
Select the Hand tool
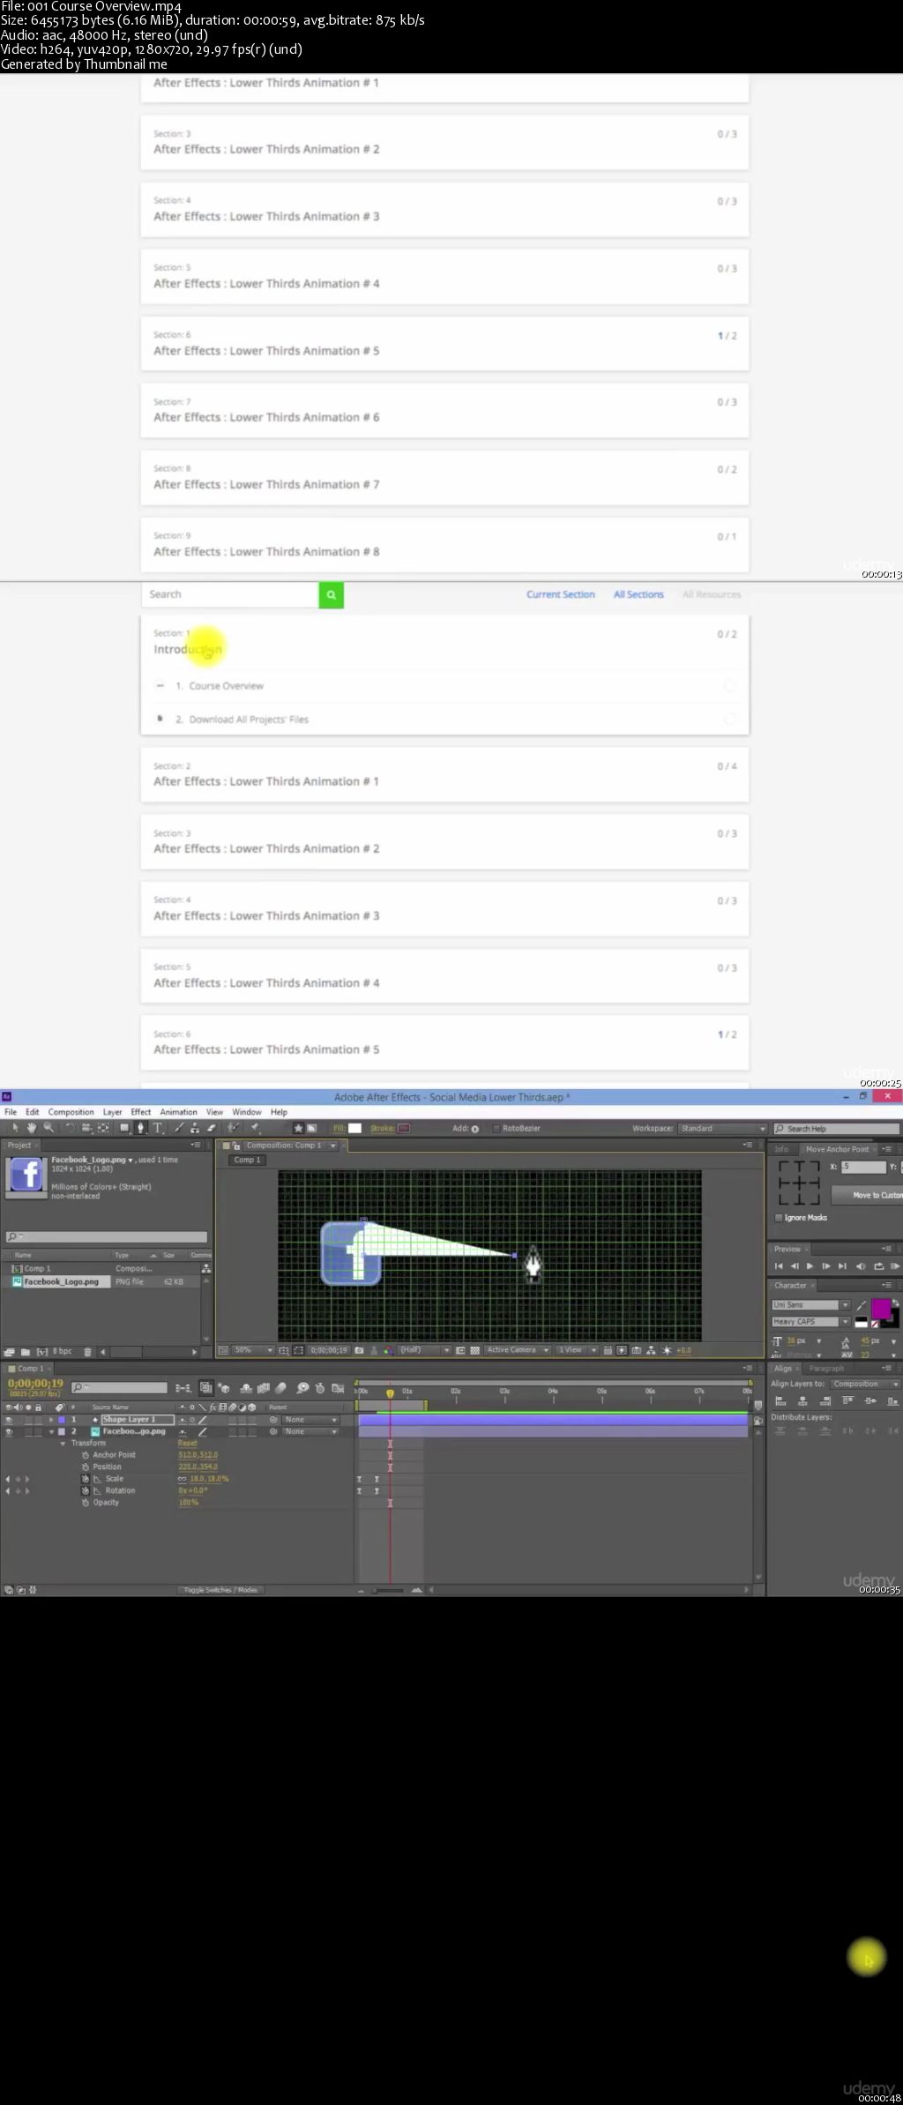[32, 1128]
